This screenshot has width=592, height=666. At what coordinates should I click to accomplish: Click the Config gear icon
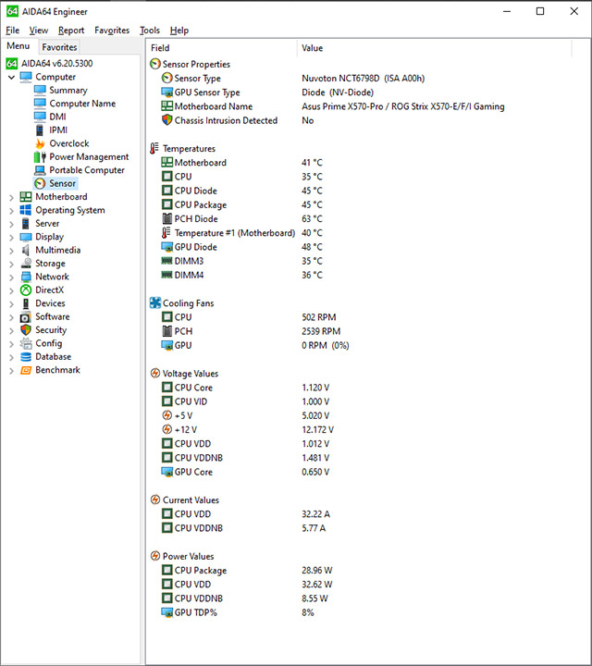(x=26, y=343)
